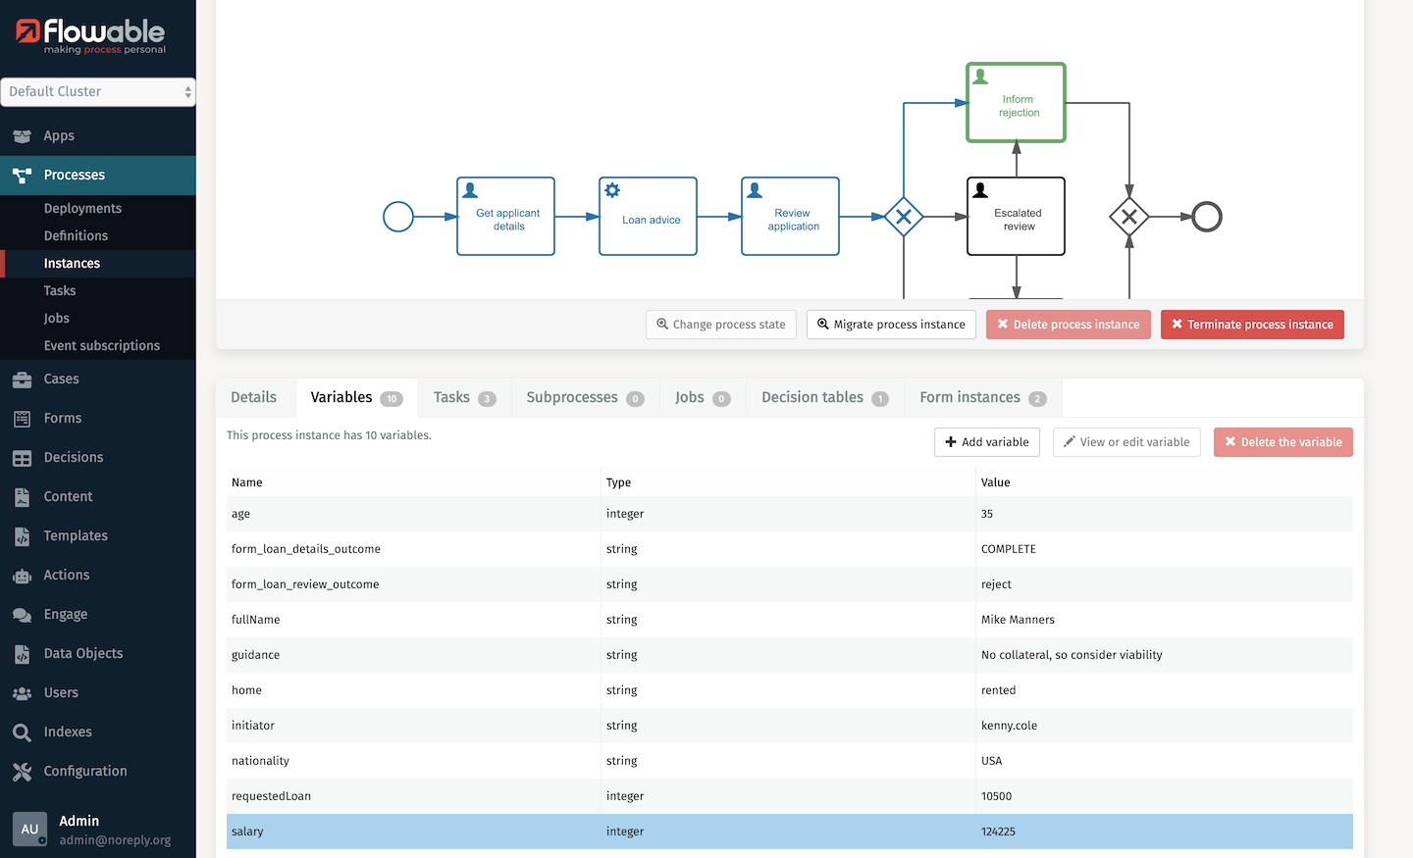Click the Cases briefcase icon

22,379
